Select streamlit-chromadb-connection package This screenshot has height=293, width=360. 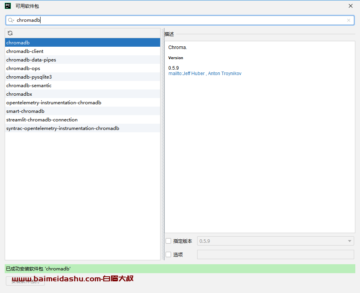coord(83,120)
